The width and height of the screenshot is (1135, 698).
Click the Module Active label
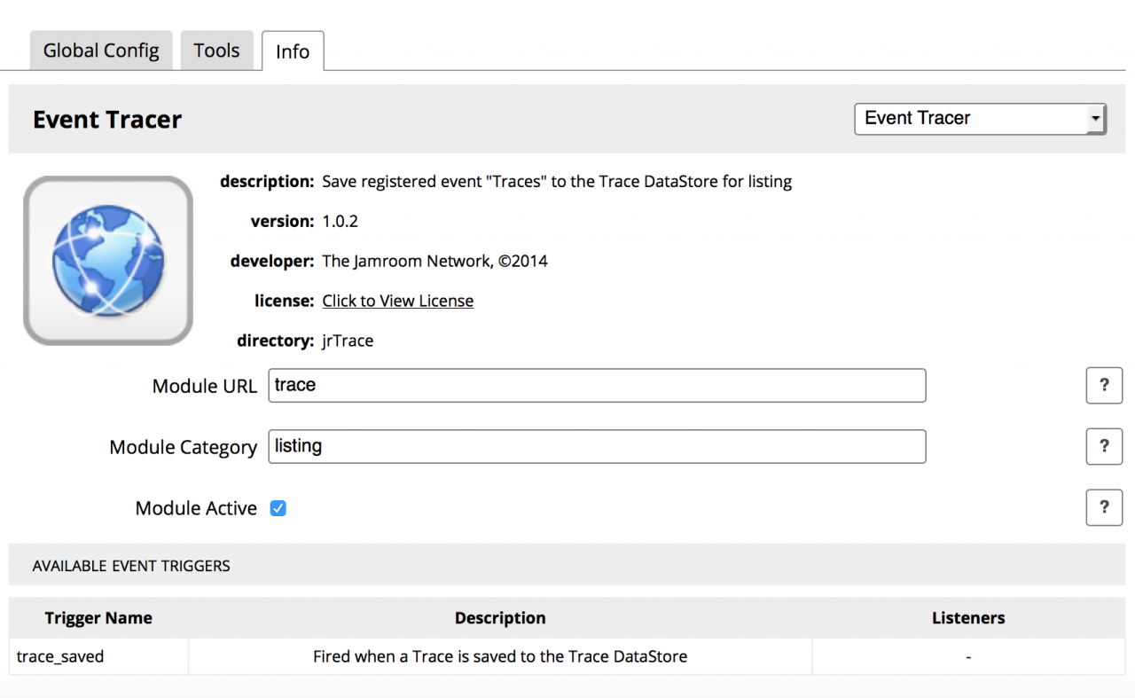click(x=196, y=508)
